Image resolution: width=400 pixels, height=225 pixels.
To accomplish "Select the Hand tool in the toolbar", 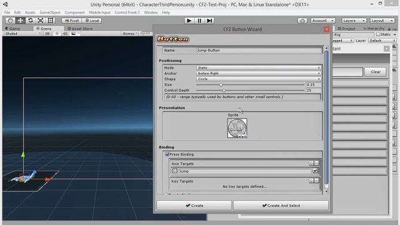I will point(10,21).
